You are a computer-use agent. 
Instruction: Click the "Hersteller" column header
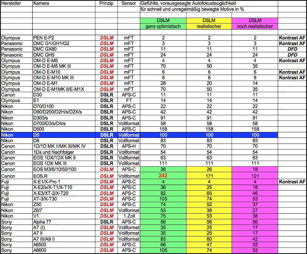(11, 3)
